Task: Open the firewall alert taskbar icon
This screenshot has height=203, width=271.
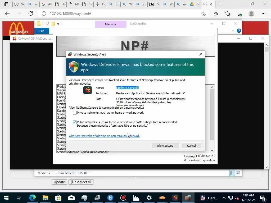Action: (x=188, y=198)
